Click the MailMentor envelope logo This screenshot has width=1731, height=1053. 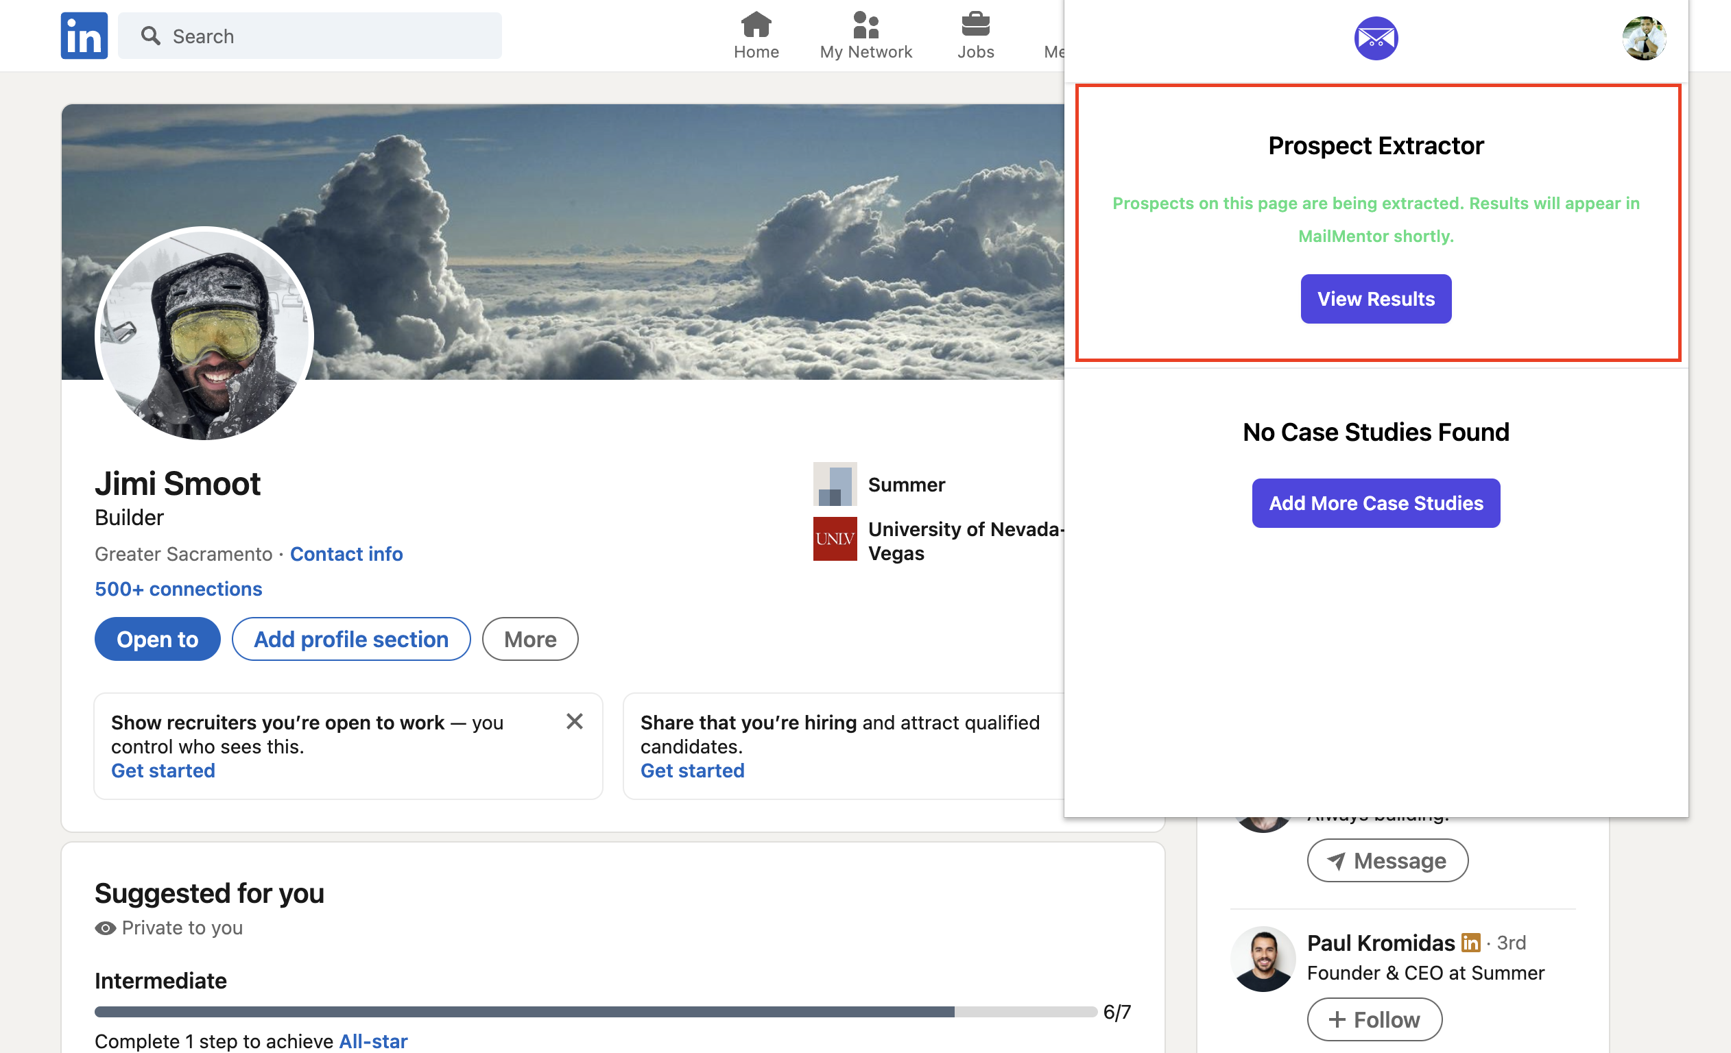(1376, 38)
